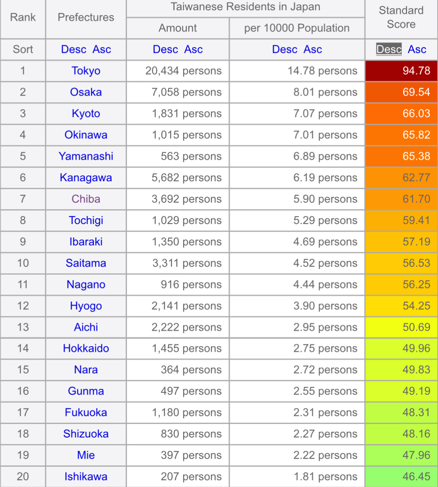Select the '7.07 persons' cell
Screen dimensions: 438x487
(297, 114)
